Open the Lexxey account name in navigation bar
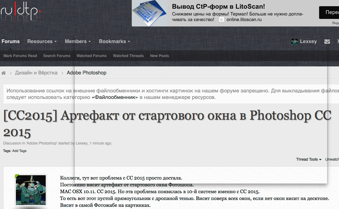Image resolution: width=339 pixels, height=209 pixels. coord(308,41)
